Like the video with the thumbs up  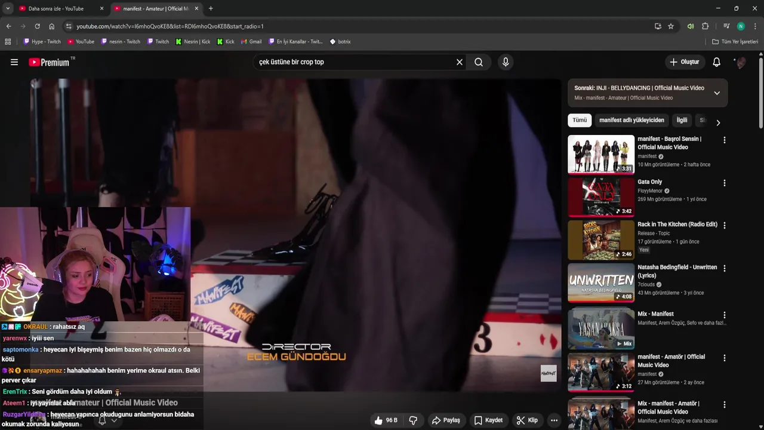pyautogui.click(x=385, y=420)
